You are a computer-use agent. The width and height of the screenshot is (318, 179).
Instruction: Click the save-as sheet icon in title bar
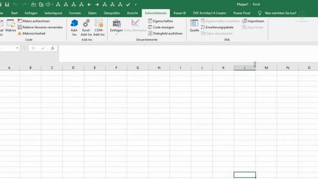coord(7,4)
